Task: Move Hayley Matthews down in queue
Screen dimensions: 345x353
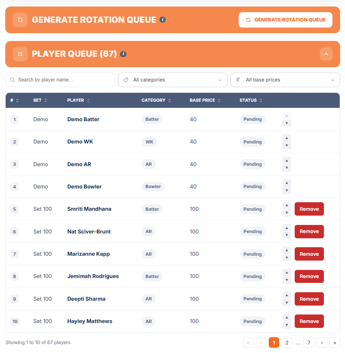Action: 287,325
